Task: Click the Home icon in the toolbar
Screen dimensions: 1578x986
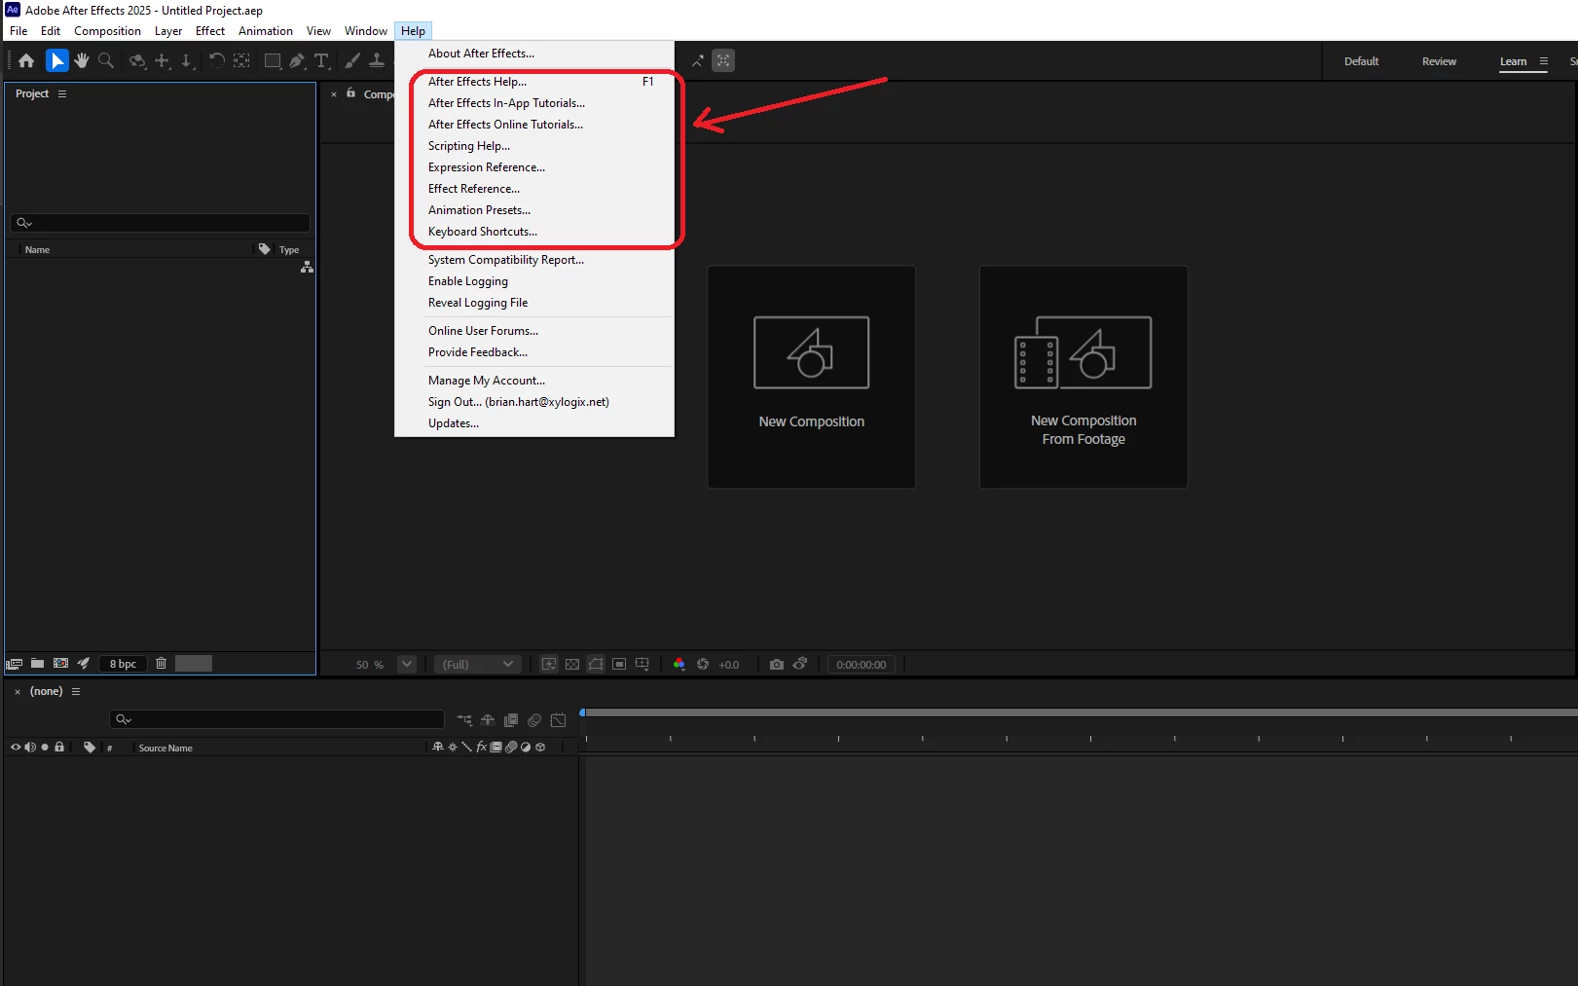Action: coord(26,60)
